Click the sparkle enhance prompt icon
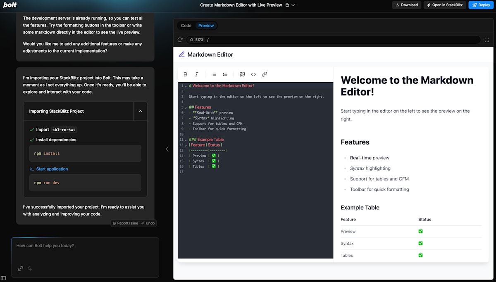Viewport: 496px width, 282px height. [30, 268]
